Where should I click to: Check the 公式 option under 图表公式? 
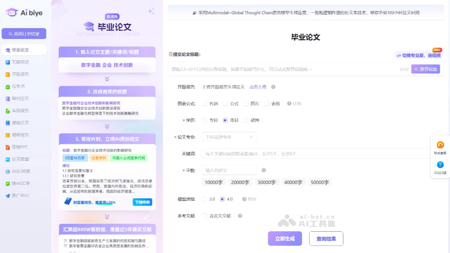pos(225,103)
